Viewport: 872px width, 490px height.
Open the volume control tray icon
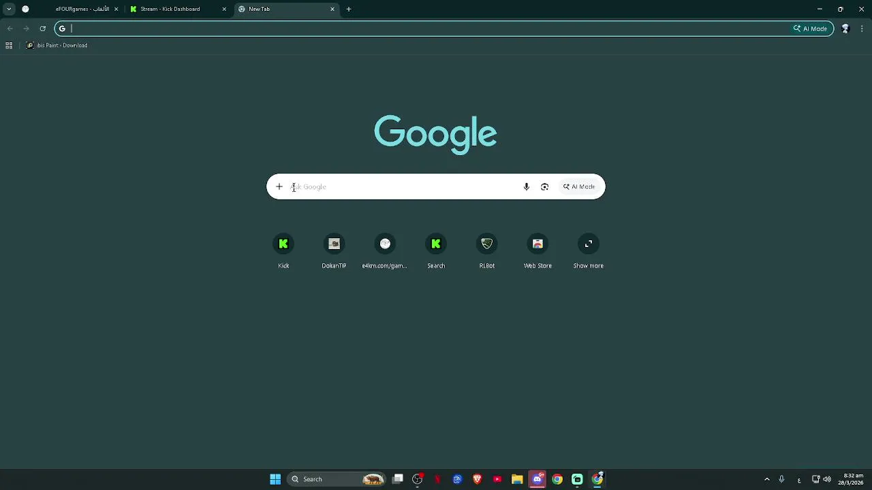pos(827,479)
